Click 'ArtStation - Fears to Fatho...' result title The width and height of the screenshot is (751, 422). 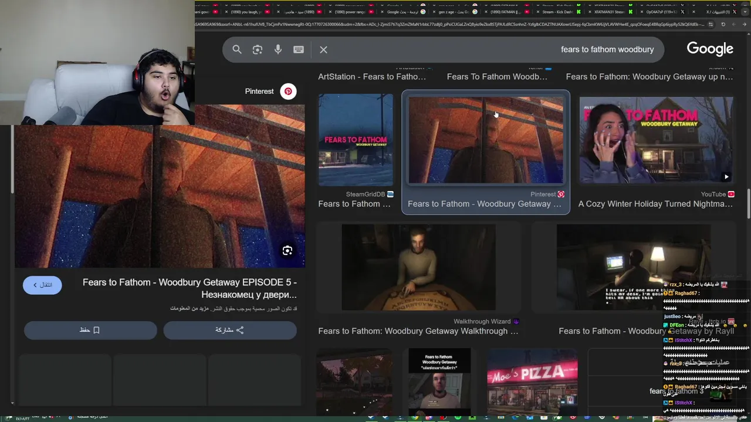(372, 77)
